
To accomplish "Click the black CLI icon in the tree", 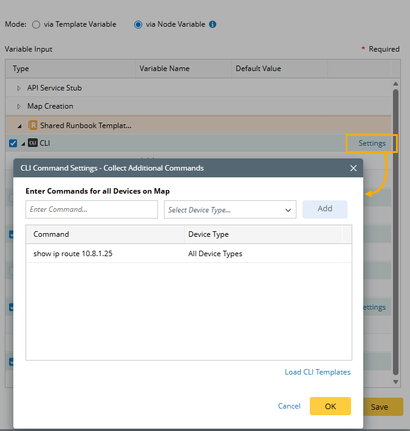I will (x=33, y=143).
